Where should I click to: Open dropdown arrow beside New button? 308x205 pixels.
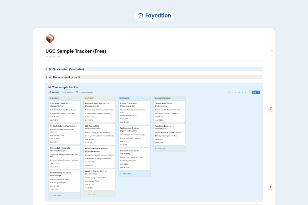[259, 92]
